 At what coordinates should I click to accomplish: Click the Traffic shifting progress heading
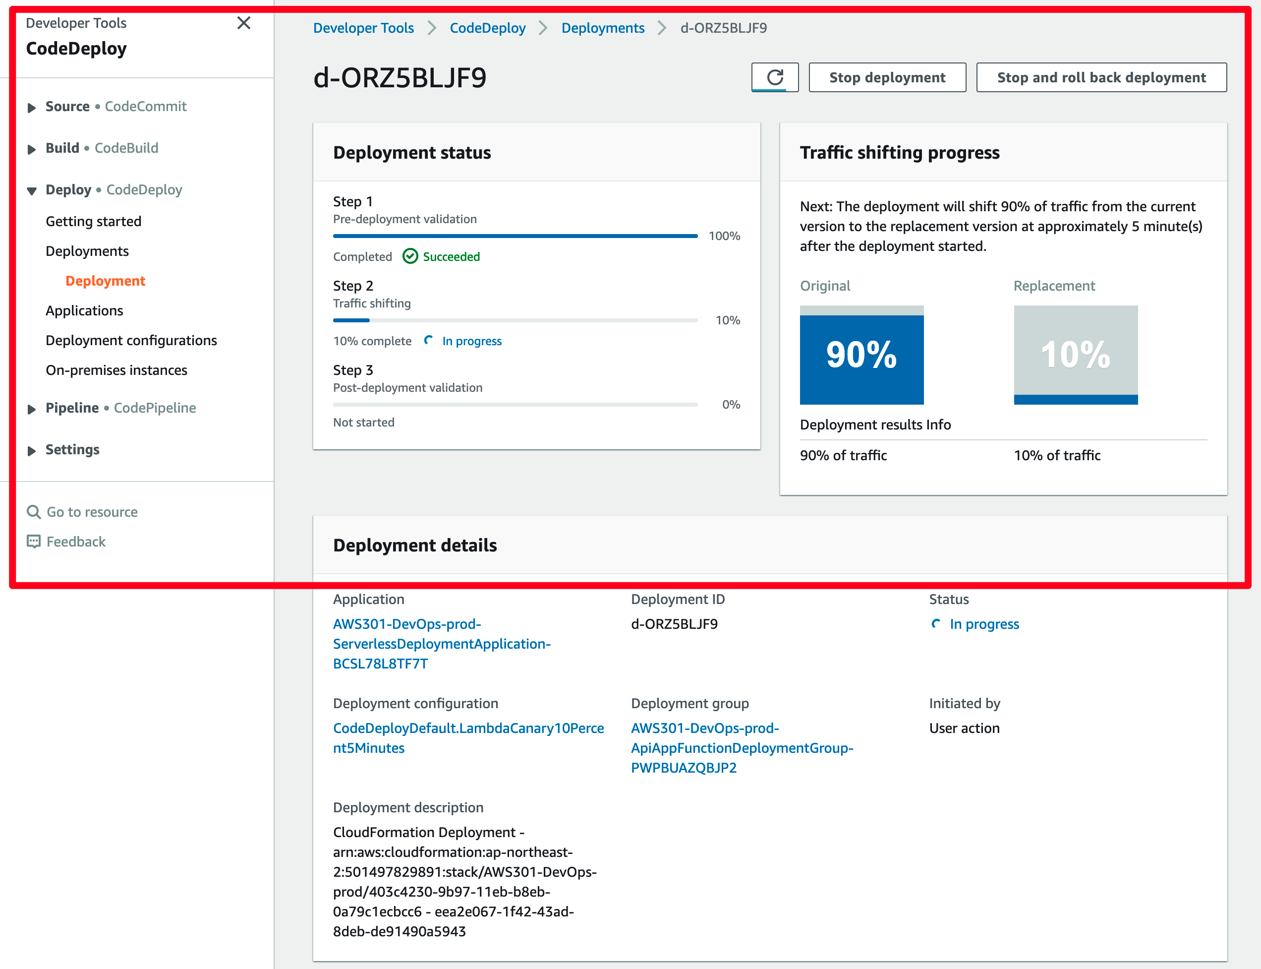click(x=900, y=152)
